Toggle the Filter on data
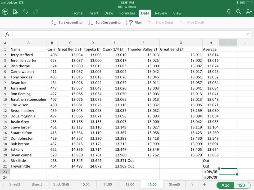 pos(134,23)
